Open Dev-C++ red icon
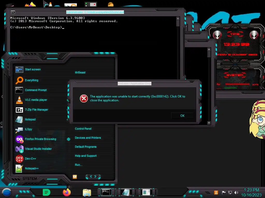 tap(19, 159)
